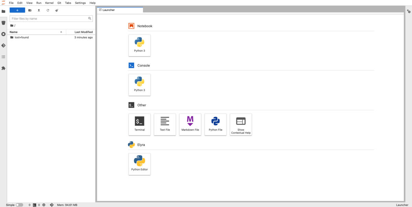Click the Filter files by name field

pos(51,19)
